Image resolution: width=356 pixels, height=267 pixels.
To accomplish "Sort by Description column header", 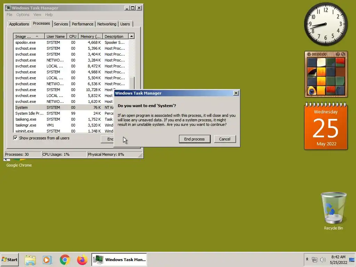I will pyautogui.click(x=115, y=36).
